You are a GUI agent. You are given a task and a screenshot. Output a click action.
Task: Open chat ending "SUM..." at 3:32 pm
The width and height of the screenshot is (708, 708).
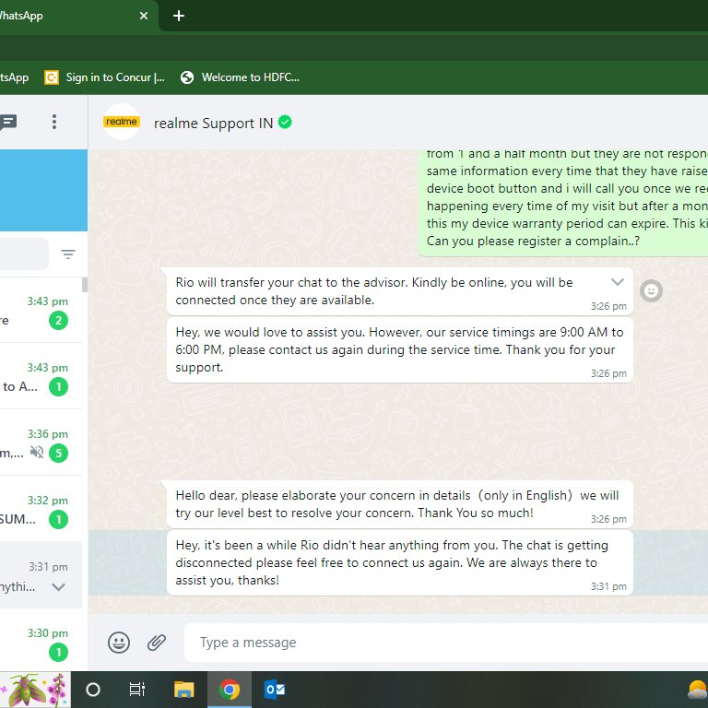(41, 509)
